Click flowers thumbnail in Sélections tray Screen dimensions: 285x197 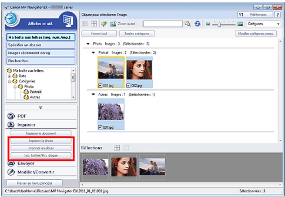pyautogui.click(x=95, y=167)
